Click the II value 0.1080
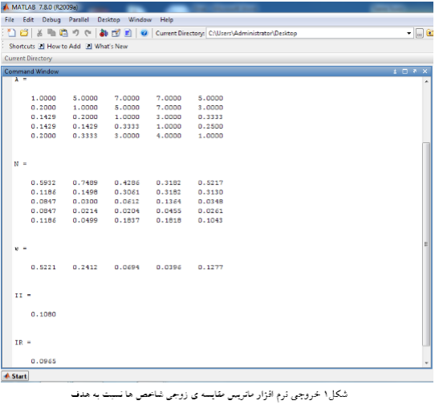435x413 pixels. (x=43, y=314)
